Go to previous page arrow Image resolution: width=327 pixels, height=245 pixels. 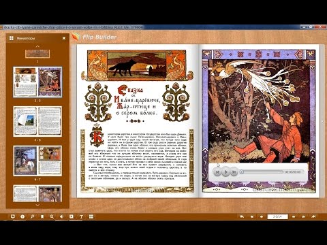pos(262,216)
